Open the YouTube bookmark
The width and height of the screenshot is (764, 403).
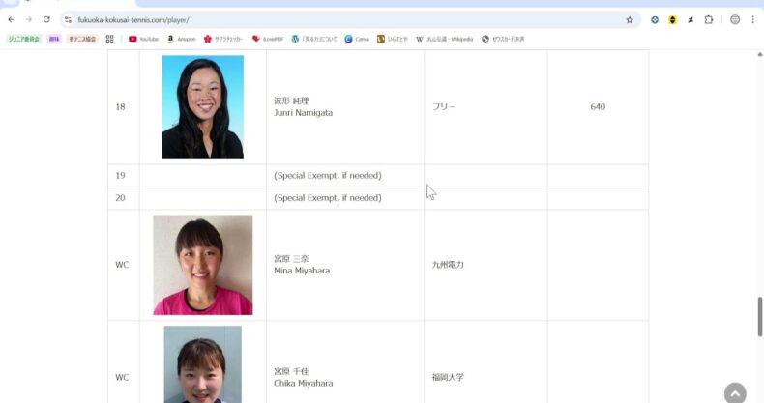pos(143,39)
